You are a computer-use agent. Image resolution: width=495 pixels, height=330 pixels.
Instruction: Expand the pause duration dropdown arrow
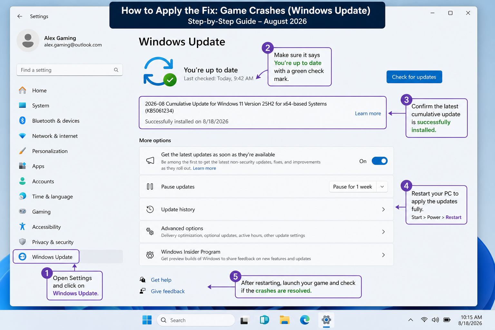point(382,187)
